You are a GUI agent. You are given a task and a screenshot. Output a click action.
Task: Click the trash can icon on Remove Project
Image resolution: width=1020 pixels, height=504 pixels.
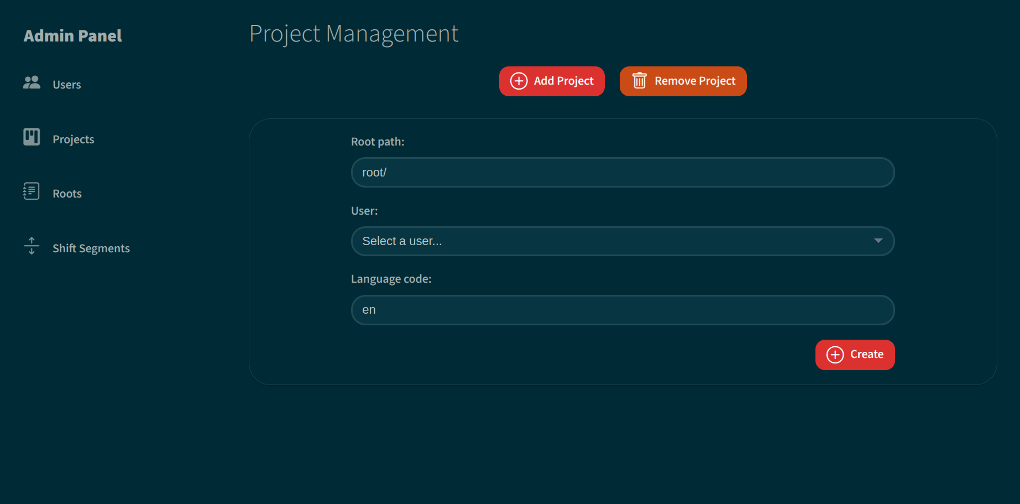640,81
